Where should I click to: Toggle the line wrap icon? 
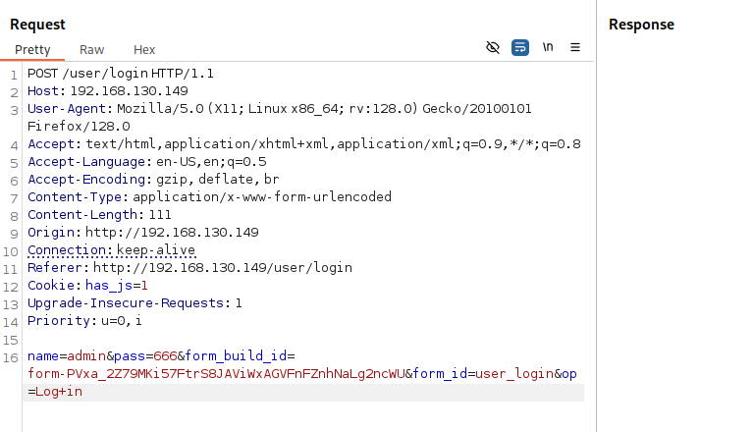click(x=520, y=47)
